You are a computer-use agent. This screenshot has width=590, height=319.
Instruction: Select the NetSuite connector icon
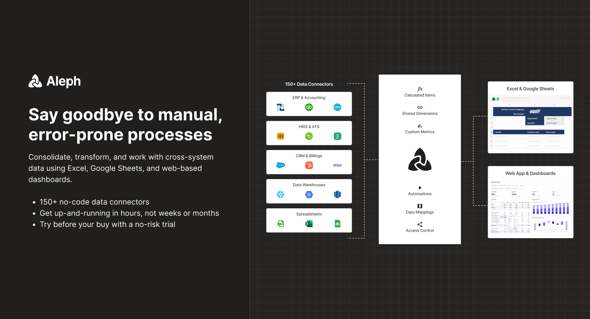pyautogui.click(x=281, y=107)
